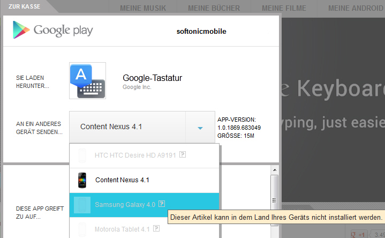This screenshot has height=238, width=385.
Task: Select Content Nexus 4.1 in device list
Action: point(144,180)
